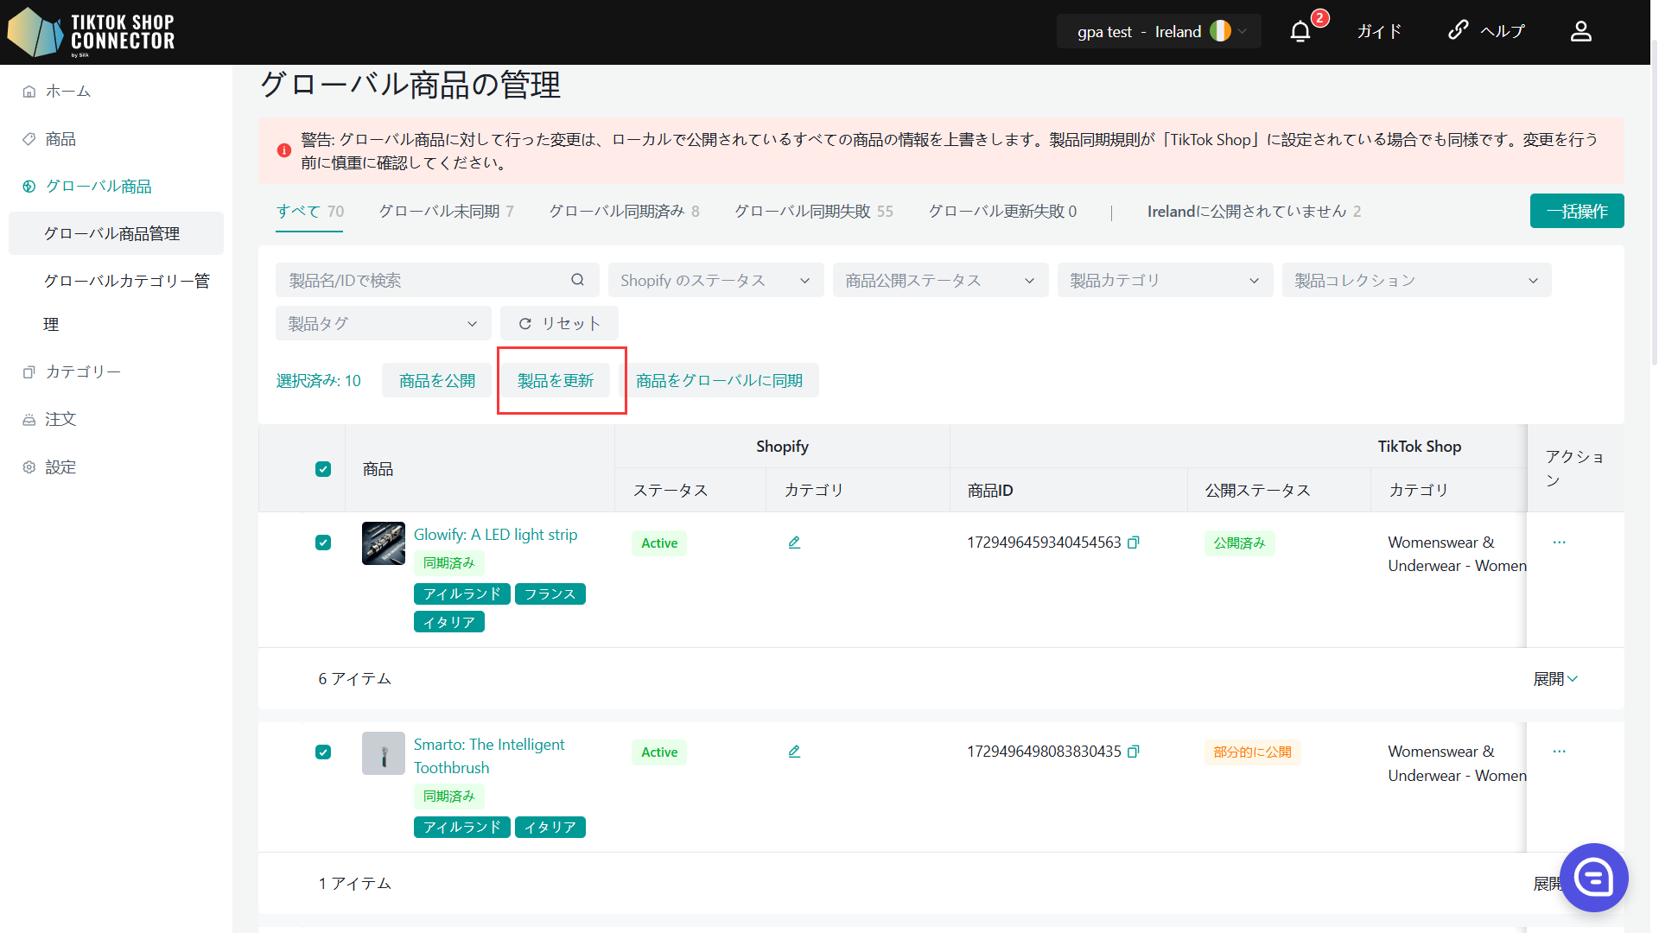Open the Shopify のステータス dropdown

click(715, 280)
